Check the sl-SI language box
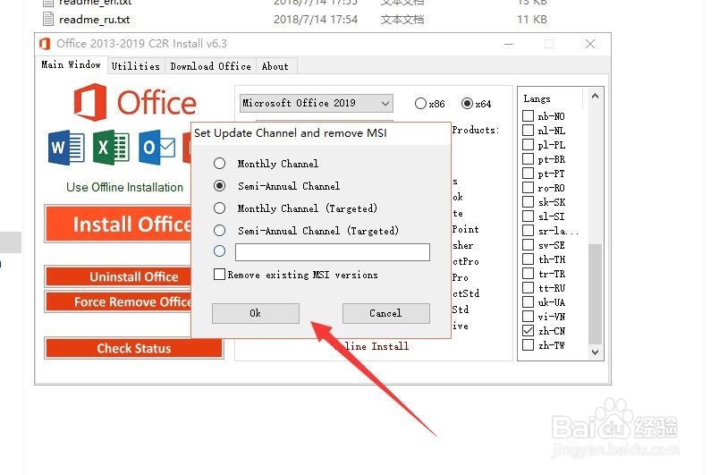Screen dimensions: 719x475 (x=529, y=216)
